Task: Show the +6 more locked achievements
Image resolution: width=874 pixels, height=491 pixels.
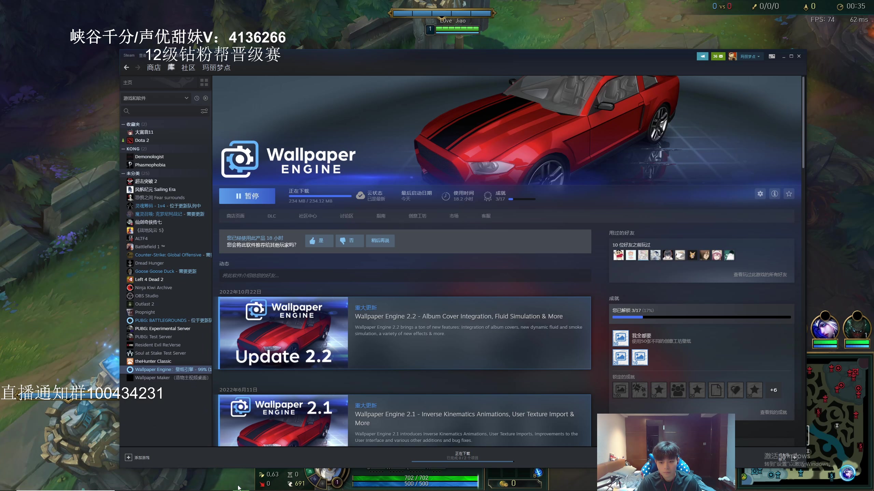Action: (774, 390)
